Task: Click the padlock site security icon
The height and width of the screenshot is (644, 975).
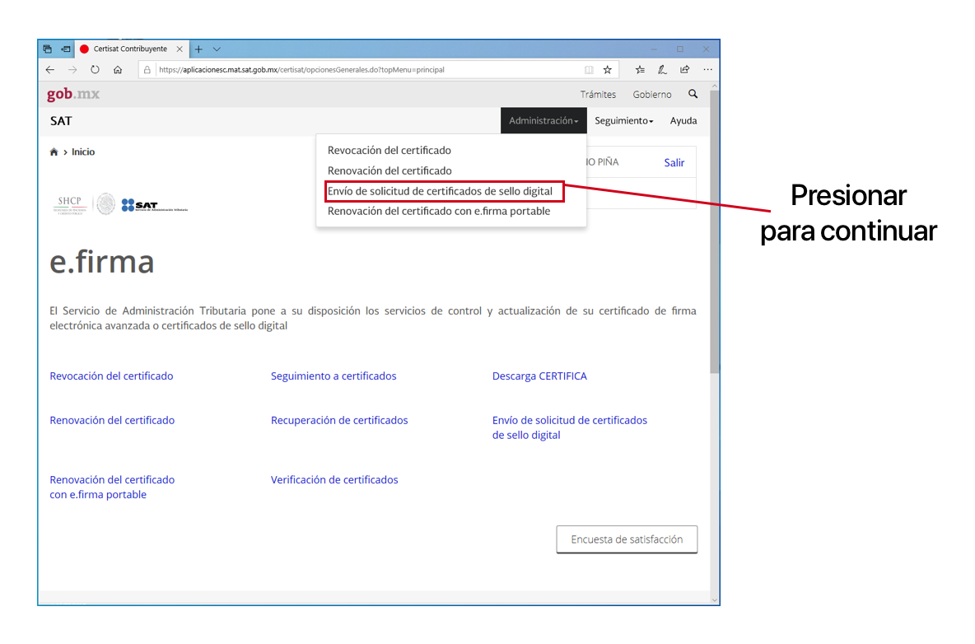Action: (147, 70)
